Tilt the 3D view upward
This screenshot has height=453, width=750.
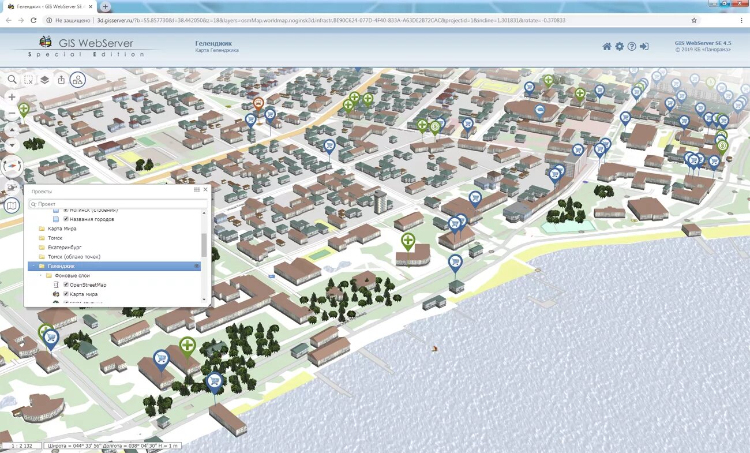point(12,130)
